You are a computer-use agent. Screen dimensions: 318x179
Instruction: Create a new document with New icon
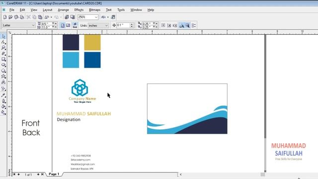click(x=5, y=17)
